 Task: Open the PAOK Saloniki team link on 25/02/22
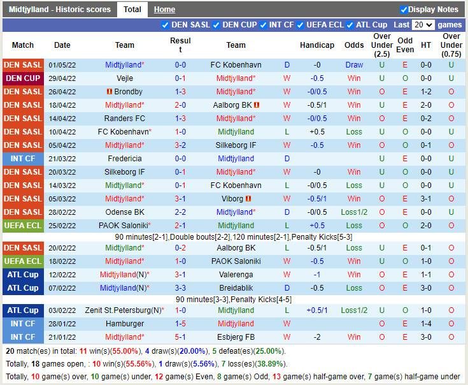123,226
